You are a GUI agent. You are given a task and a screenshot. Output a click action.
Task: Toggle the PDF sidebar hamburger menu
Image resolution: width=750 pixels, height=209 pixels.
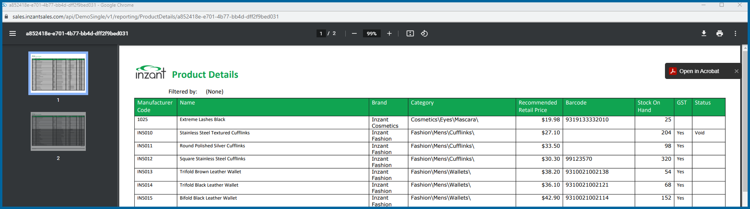pyautogui.click(x=13, y=33)
